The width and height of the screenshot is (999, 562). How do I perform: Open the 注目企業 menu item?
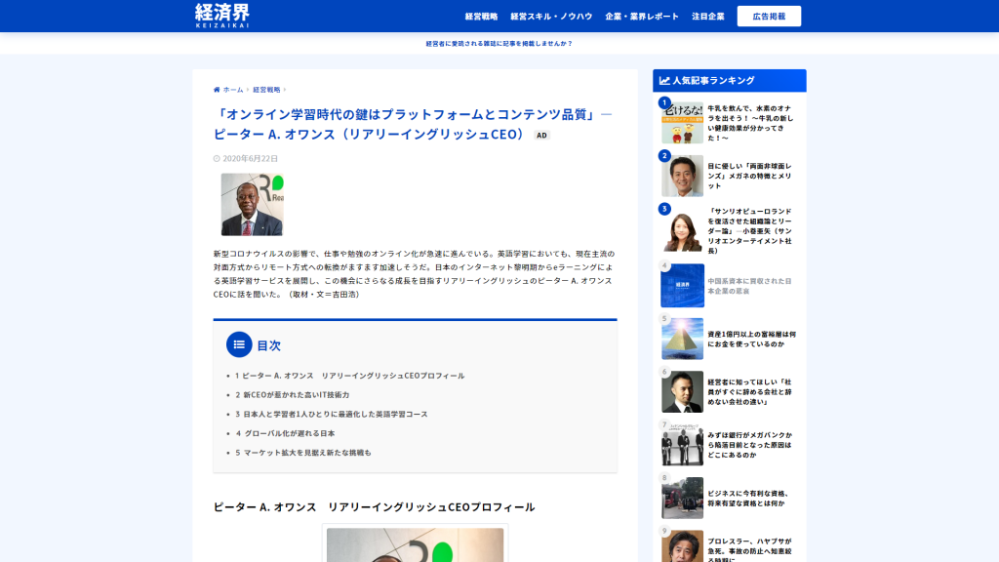click(708, 17)
